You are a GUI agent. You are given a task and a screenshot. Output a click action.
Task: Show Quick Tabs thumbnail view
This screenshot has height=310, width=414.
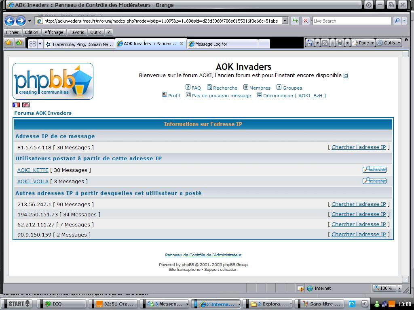(x=32, y=44)
